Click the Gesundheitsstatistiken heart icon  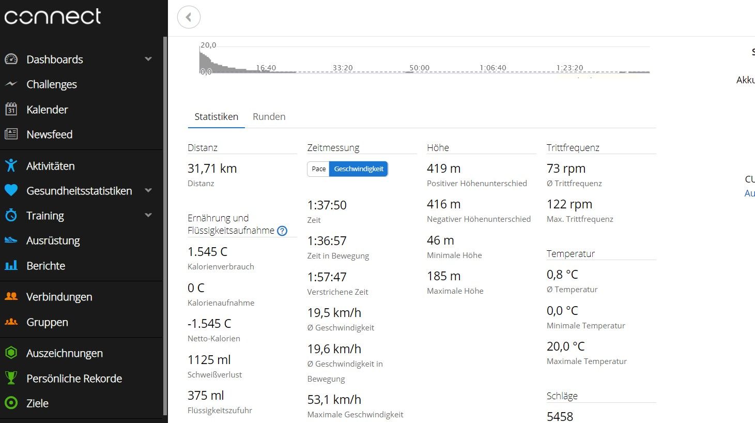click(x=11, y=190)
